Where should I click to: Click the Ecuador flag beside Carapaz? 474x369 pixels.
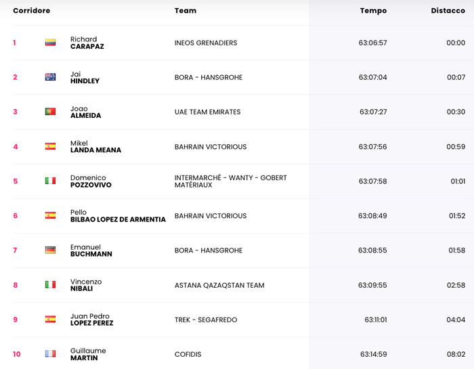(x=50, y=43)
